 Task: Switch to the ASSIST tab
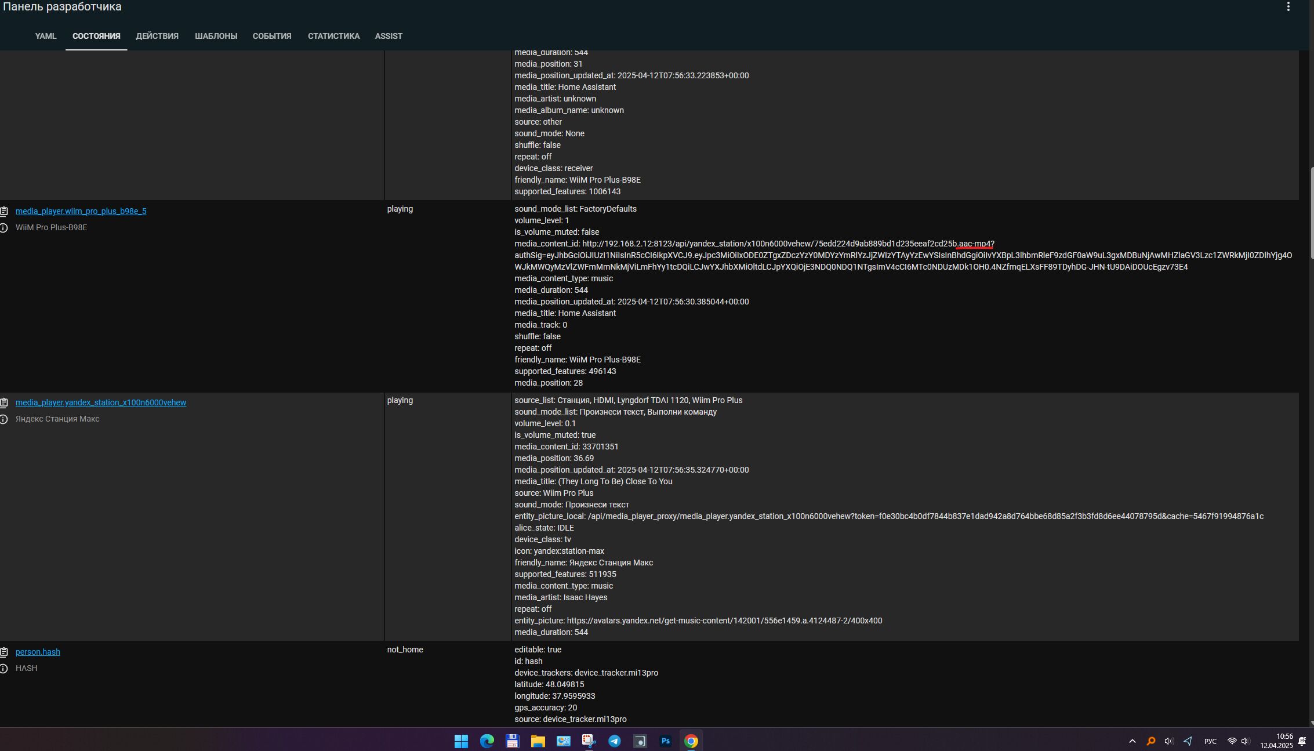389,36
